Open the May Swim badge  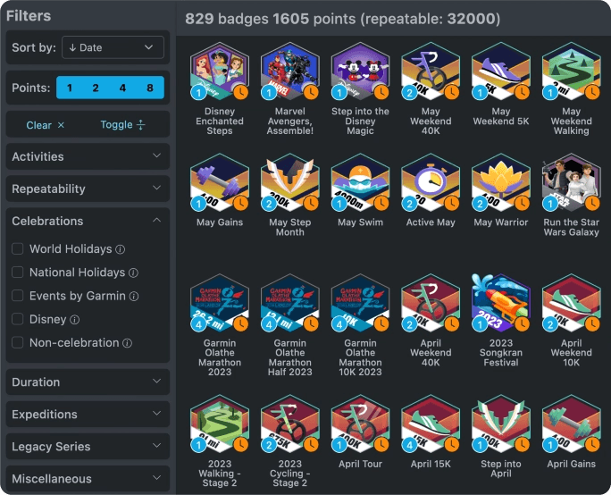tap(360, 182)
